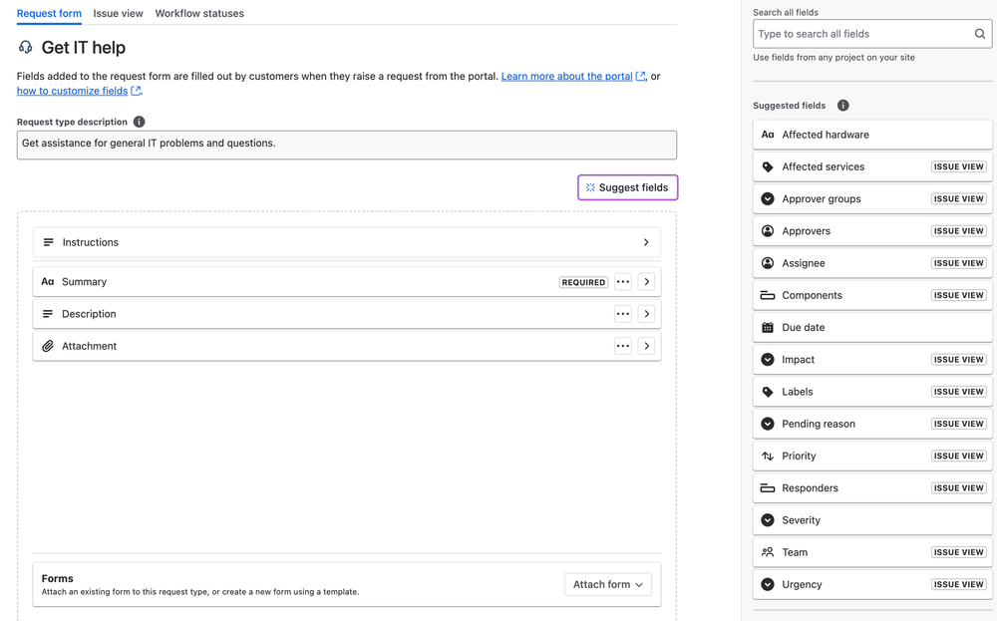The width and height of the screenshot is (997, 621).
Task: Expand the Attachment field chevron
Action: pyautogui.click(x=647, y=346)
